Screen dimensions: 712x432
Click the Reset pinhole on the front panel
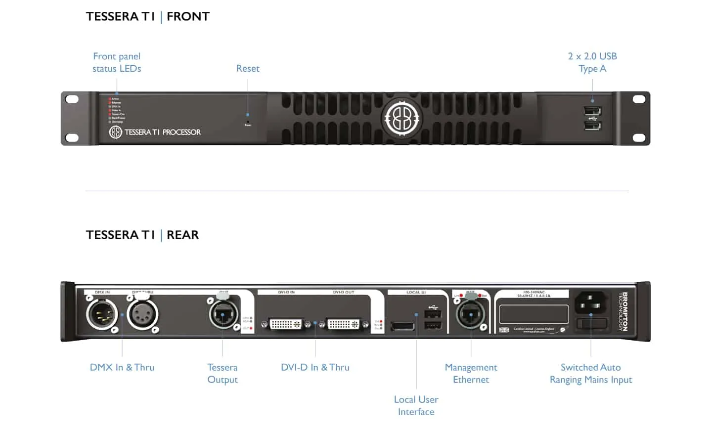pos(248,121)
